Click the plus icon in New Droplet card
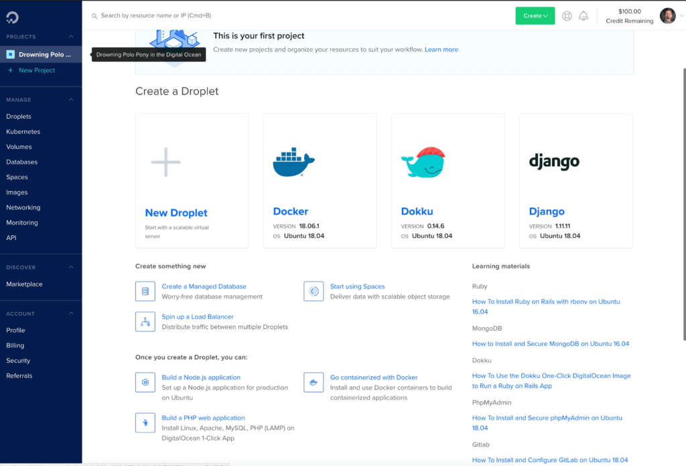Image resolution: width=686 pixels, height=466 pixels. (x=166, y=162)
